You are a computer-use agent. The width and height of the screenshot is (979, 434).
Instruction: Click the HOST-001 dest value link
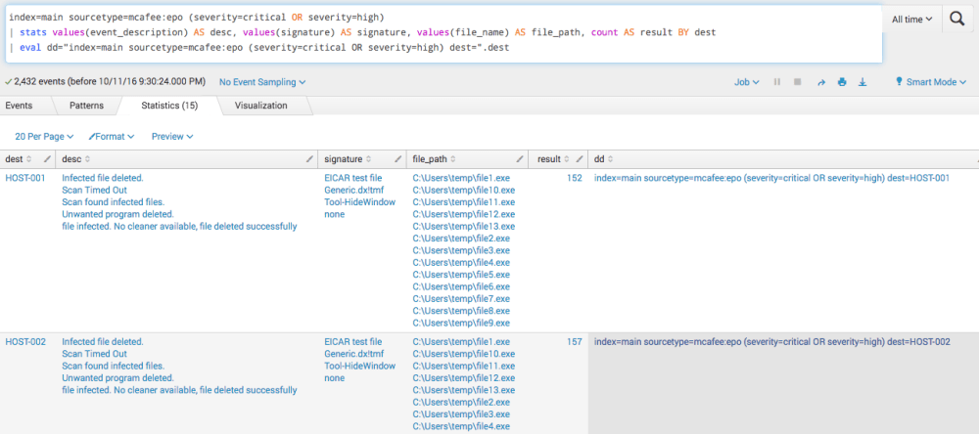[x=25, y=178]
